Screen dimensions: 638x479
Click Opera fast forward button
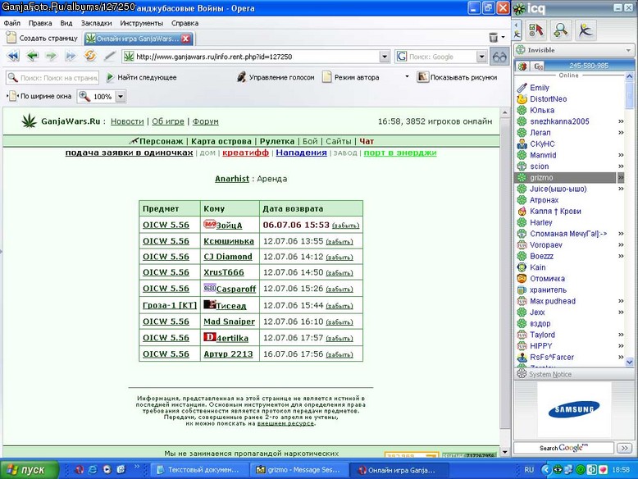pyautogui.click(x=70, y=56)
